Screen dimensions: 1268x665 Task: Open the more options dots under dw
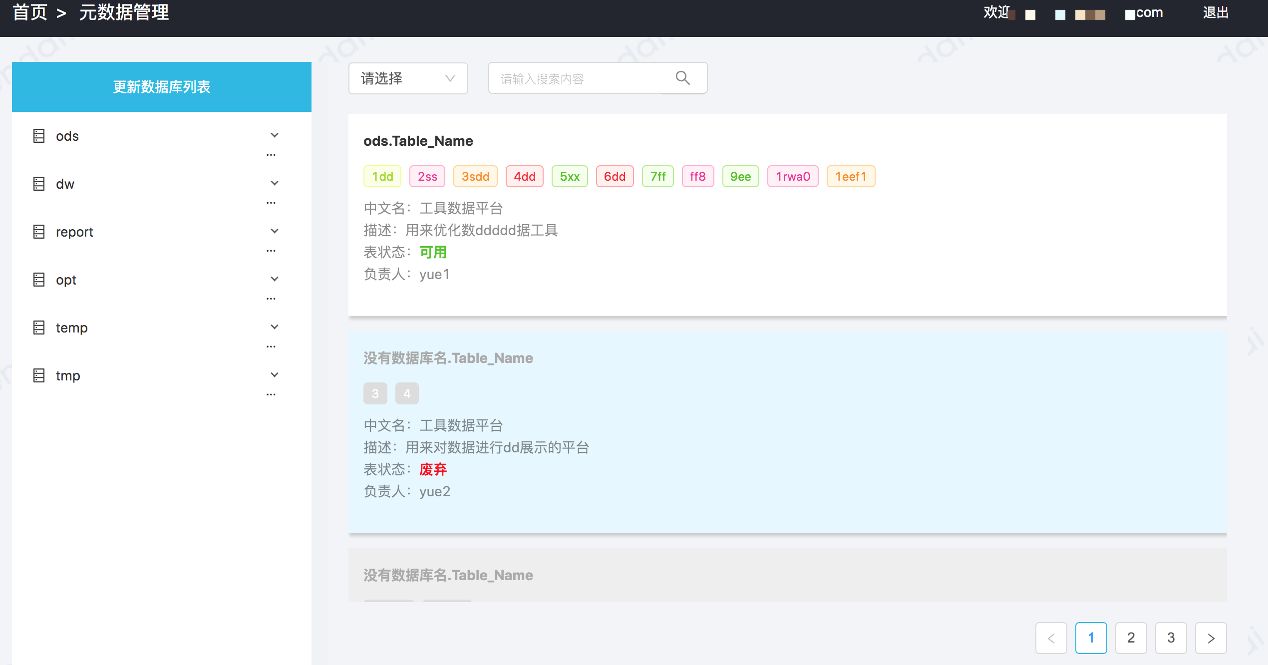point(271,203)
